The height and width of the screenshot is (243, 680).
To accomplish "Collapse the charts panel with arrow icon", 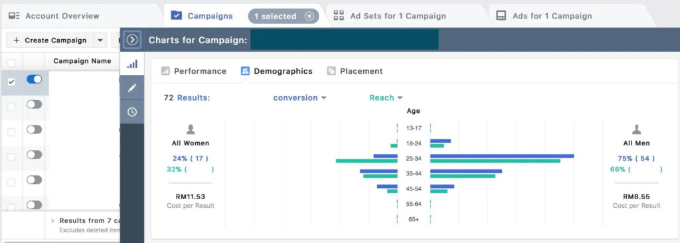I will 132,40.
